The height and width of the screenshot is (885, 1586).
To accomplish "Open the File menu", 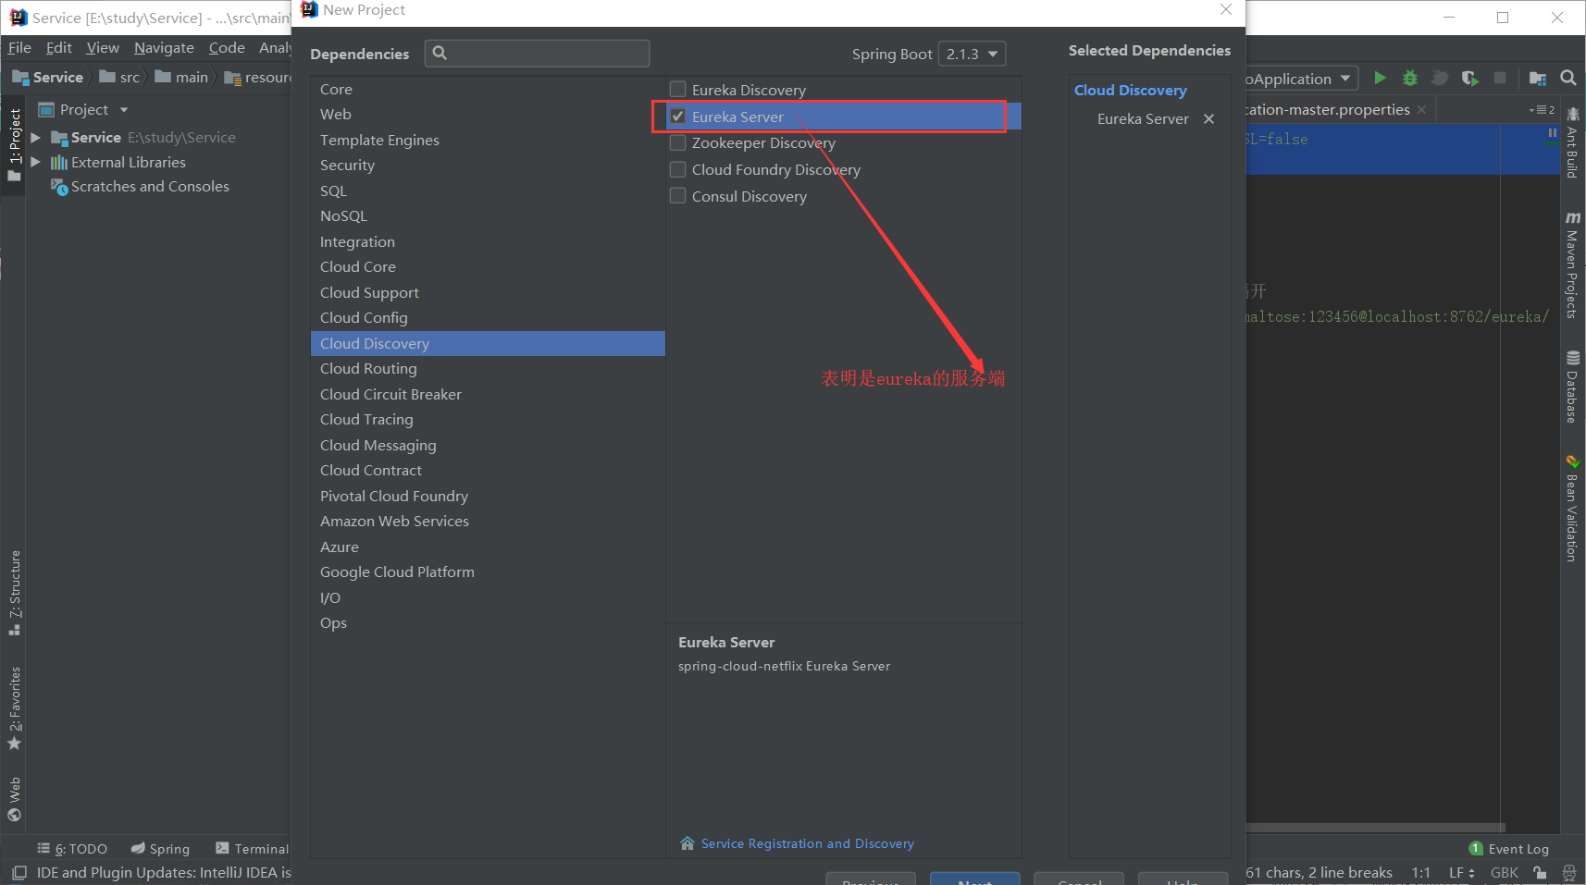I will click(x=19, y=48).
